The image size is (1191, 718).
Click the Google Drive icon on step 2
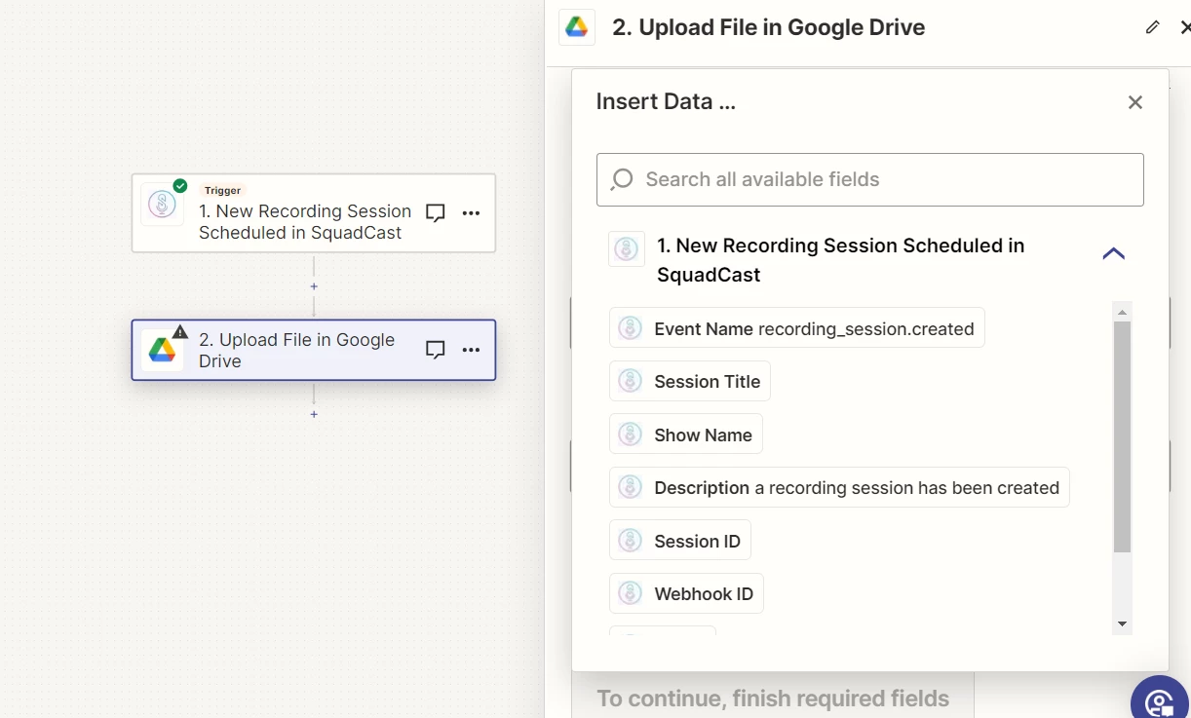pyautogui.click(x=162, y=351)
